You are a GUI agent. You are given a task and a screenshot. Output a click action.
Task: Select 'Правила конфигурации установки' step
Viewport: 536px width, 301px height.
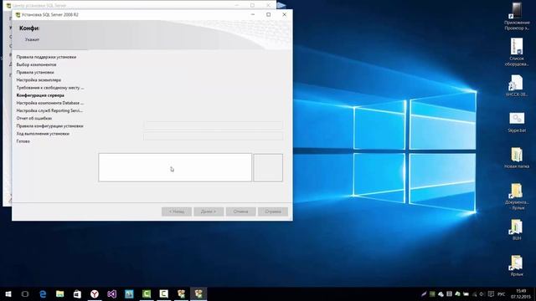click(x=50, y=126)
